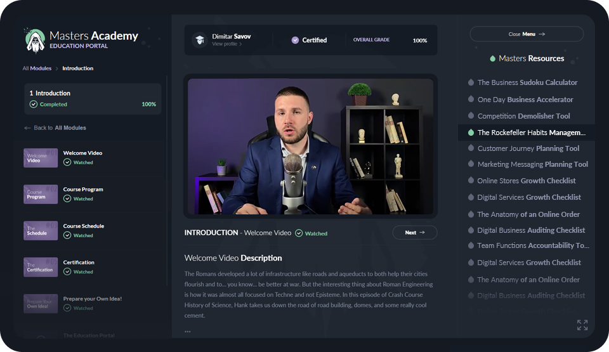
Task: Click the graduation cap profile avatar icon
Action: coord(200,39)
